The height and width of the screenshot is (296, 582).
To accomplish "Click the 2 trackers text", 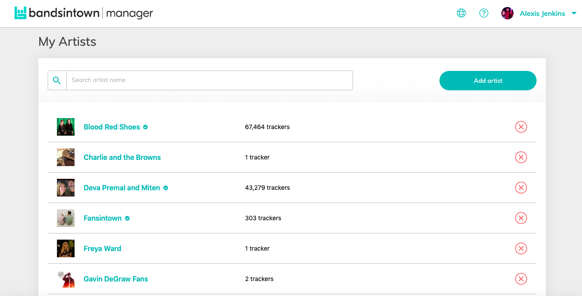I will coord(259,279).
